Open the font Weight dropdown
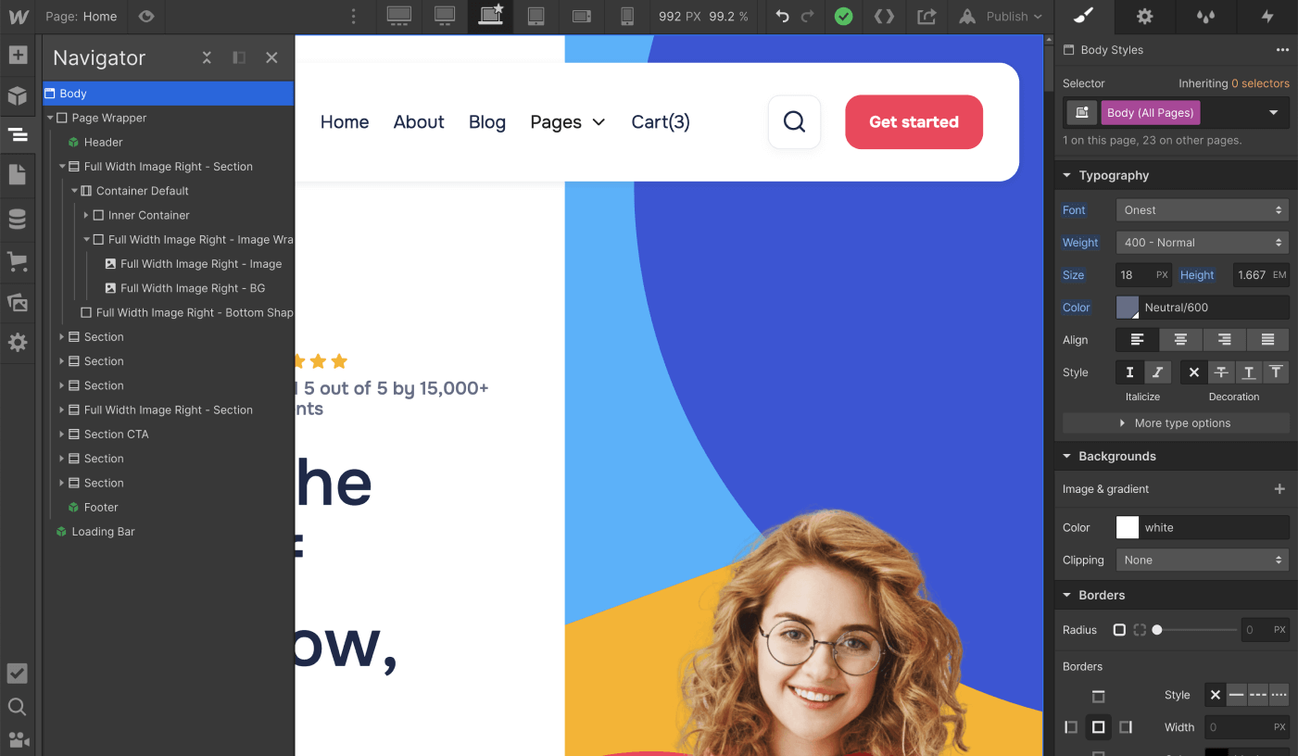 click(1202, 242)
